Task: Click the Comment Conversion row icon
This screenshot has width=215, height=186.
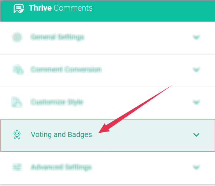Action: pyautogui.click(x=18, y=69)
